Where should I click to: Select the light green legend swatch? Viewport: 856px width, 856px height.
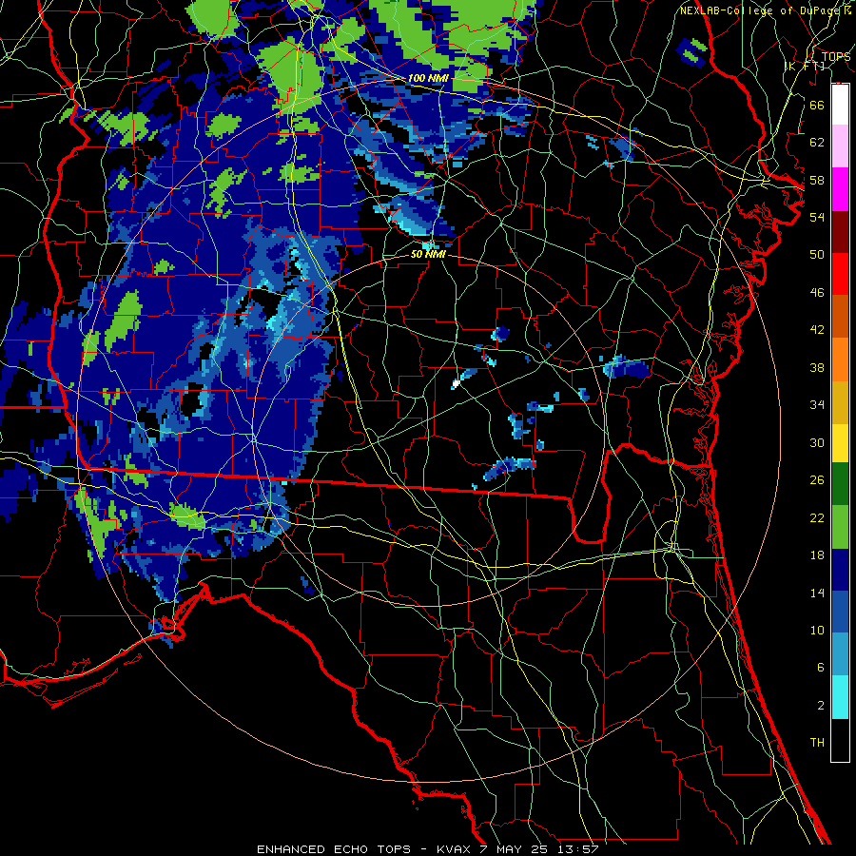pos(840,527)
